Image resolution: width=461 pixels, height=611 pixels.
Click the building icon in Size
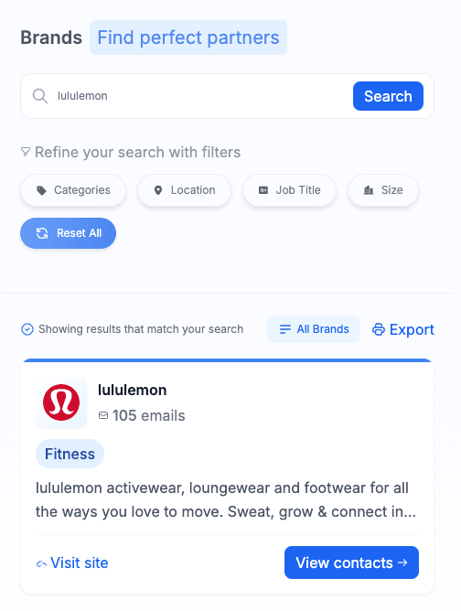369,190
